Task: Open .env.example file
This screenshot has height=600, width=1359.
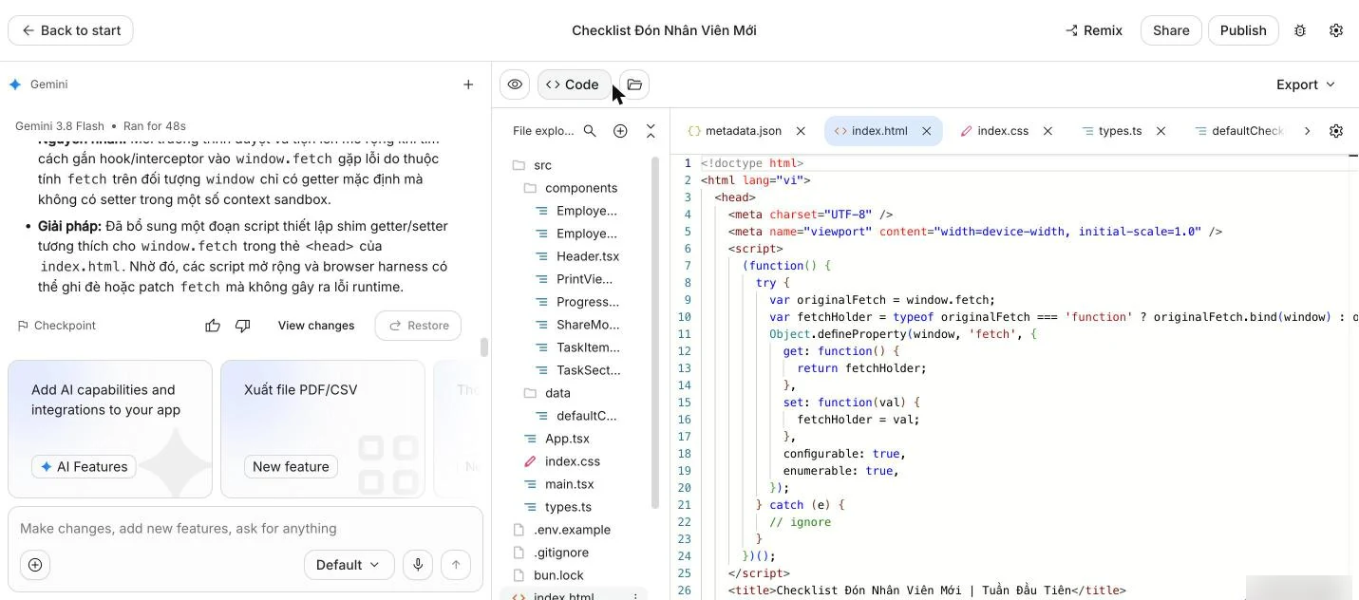Action: click(574, 530)
